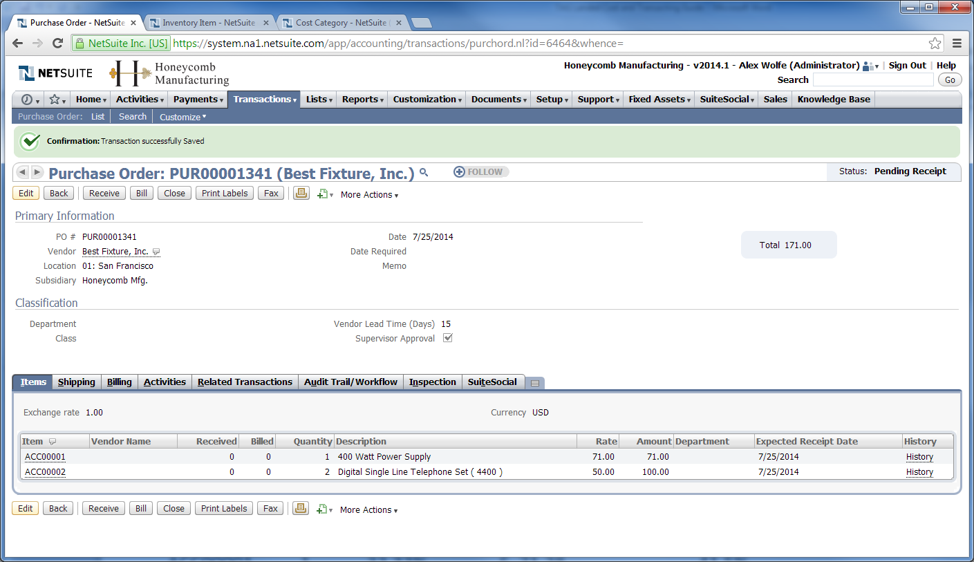Open the Audit Trail/Workflow subtab
The image size is (974, 562).
(350, 382)
